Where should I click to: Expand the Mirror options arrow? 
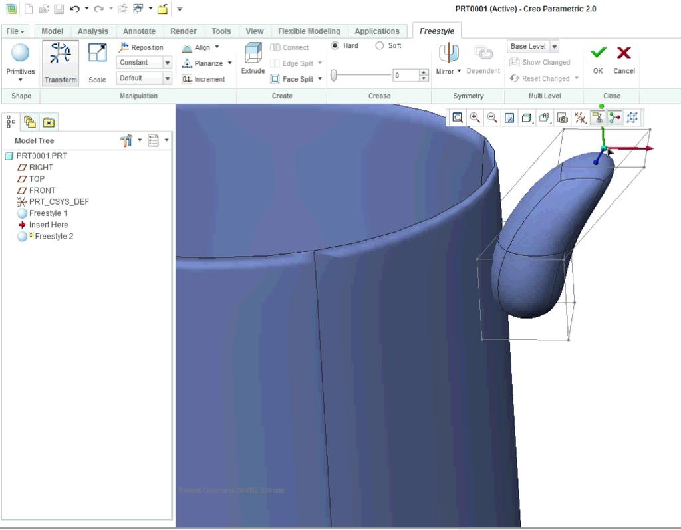[459, 70]
